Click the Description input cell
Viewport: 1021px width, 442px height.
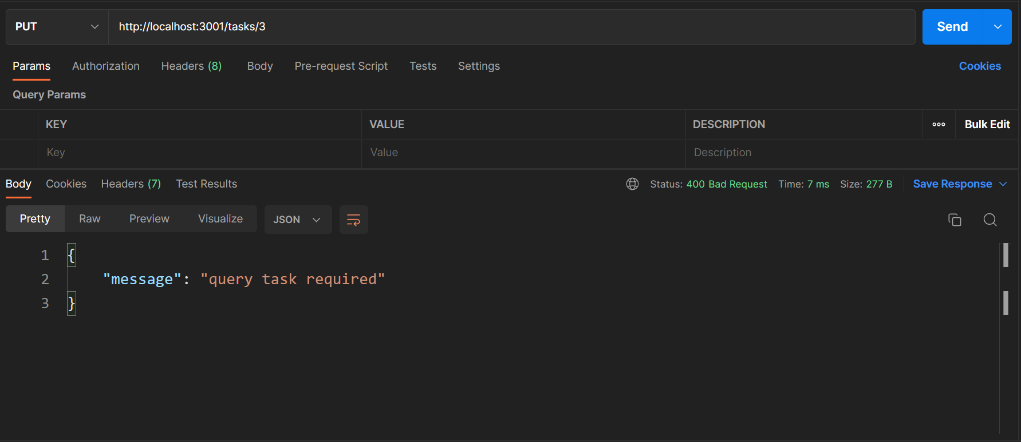852,153
